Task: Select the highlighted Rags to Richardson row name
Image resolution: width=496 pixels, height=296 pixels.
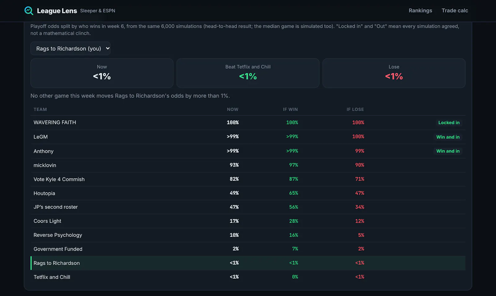Action: click(x=56, y=263)
